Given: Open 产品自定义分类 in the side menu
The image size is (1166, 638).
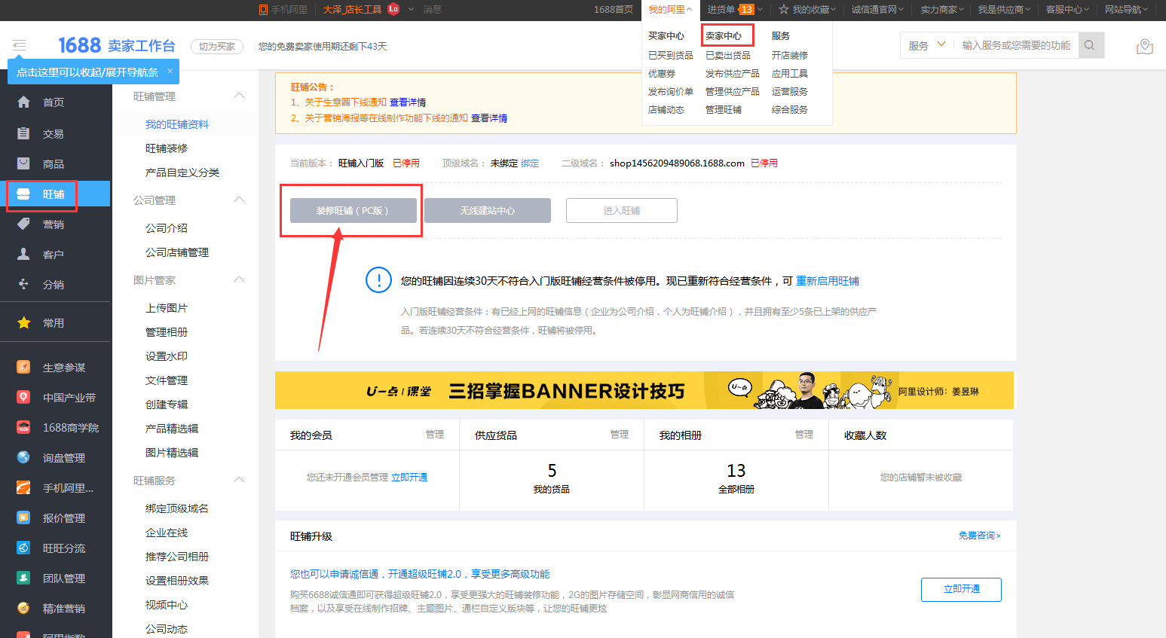Looking at the screenshot, I should (182, 172).
